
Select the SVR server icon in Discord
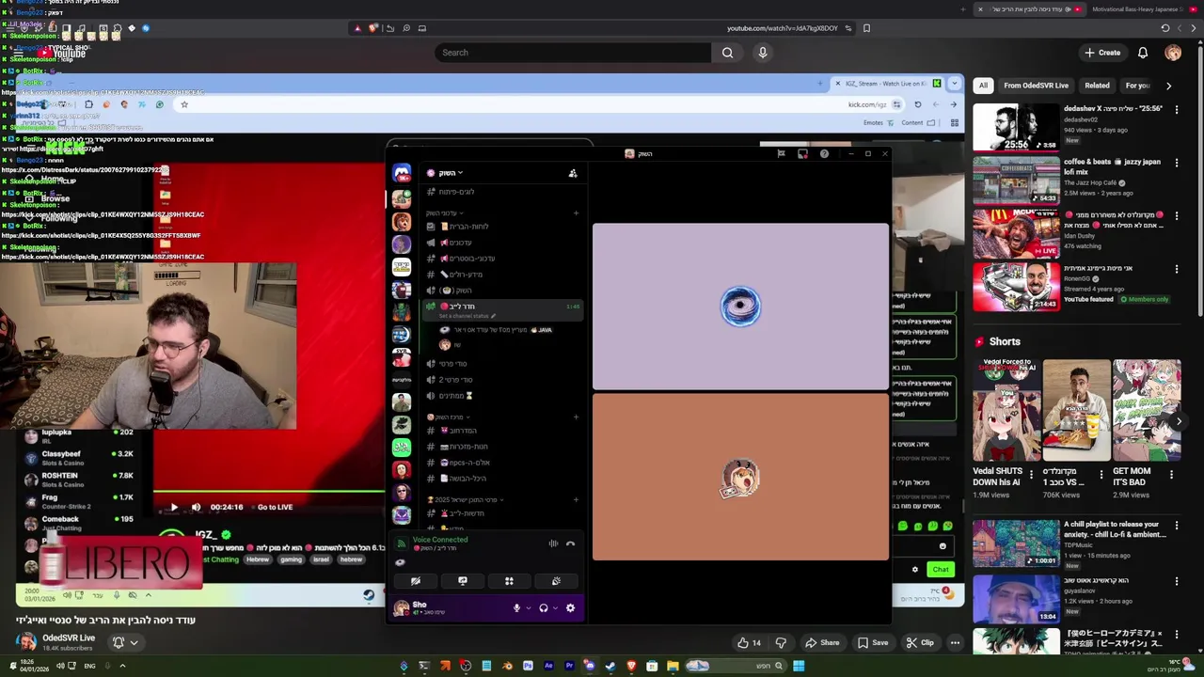coord(402,356)
